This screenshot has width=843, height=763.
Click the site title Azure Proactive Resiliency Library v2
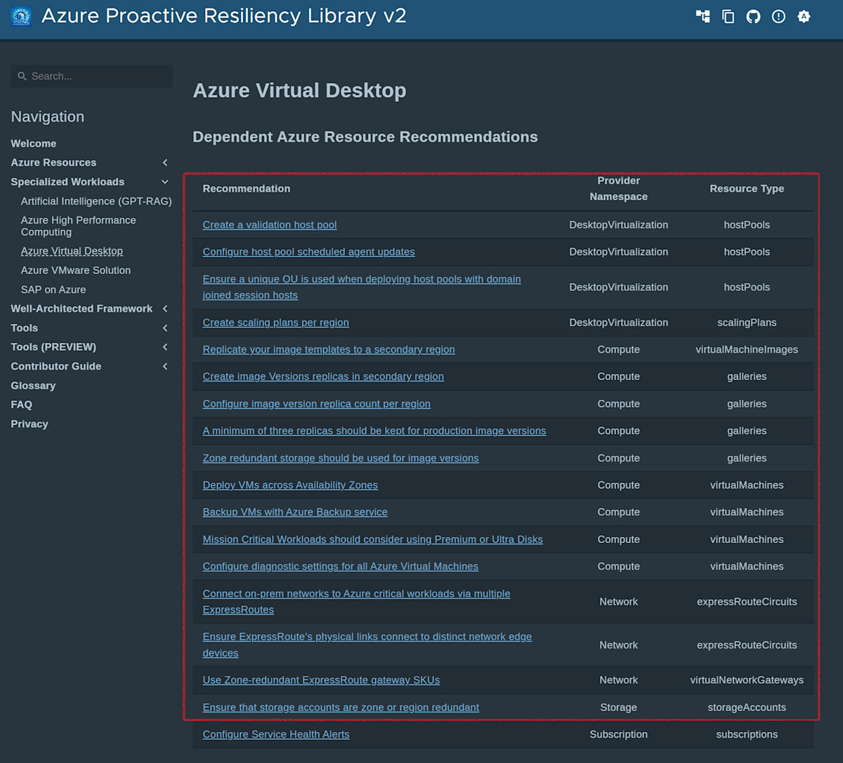(224, 16)
